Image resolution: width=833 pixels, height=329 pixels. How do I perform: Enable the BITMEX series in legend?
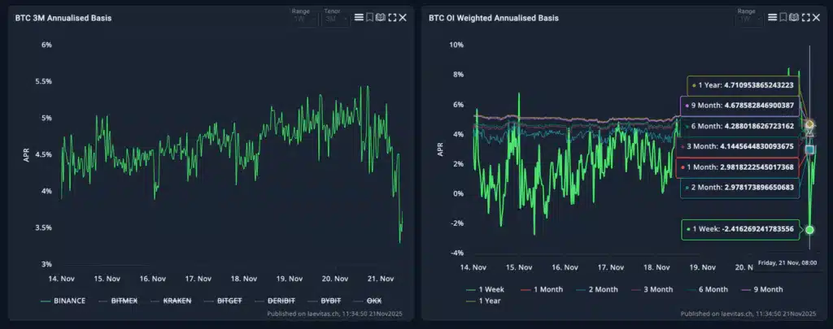click(124, 301)
